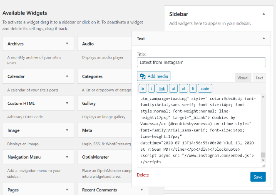Click 'Displays an image.' description
The width and height of the screenshot is (276, 195).
(x=23, y=144)
